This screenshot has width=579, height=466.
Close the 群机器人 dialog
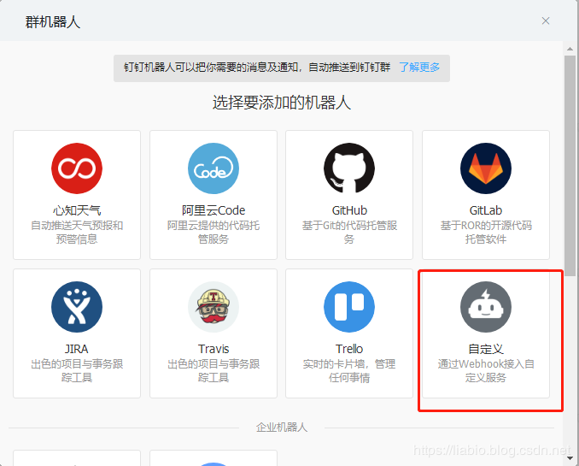click(546, 21)
